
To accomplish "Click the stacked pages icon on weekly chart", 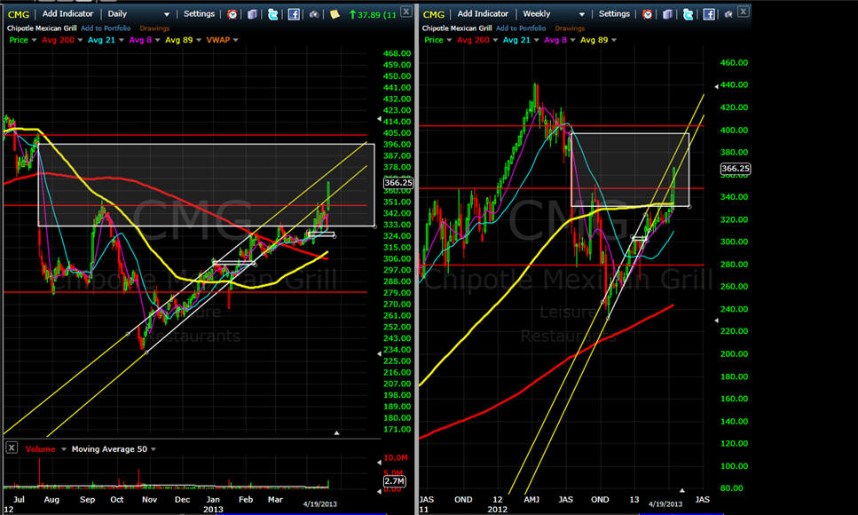I will click(668, 14).
